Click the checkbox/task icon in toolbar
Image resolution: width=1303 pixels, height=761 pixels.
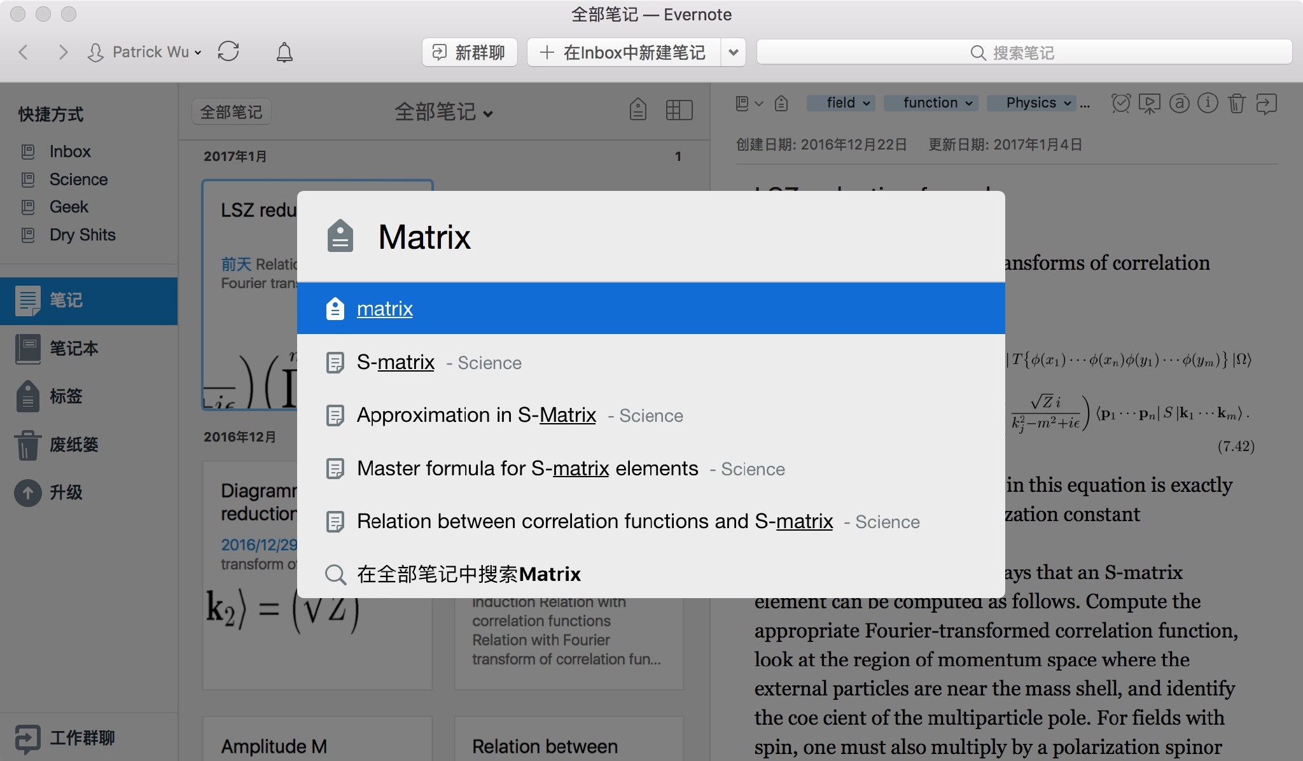click(x=1122, y=102)
